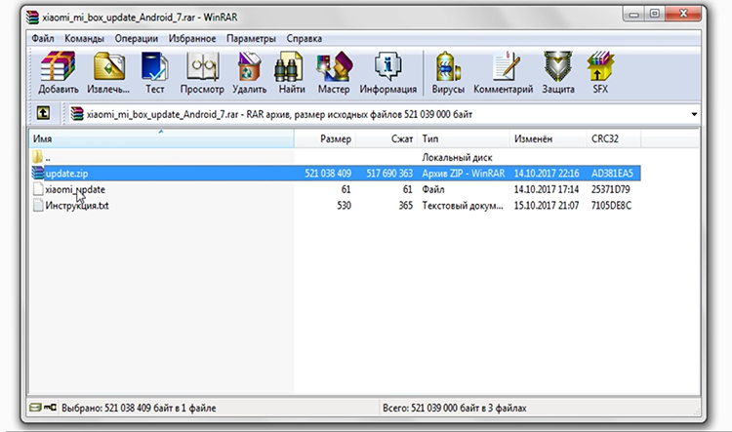Viewport: 732px width, 432px height.
Task: Click the packed value 365
Action: pos(406,205)
